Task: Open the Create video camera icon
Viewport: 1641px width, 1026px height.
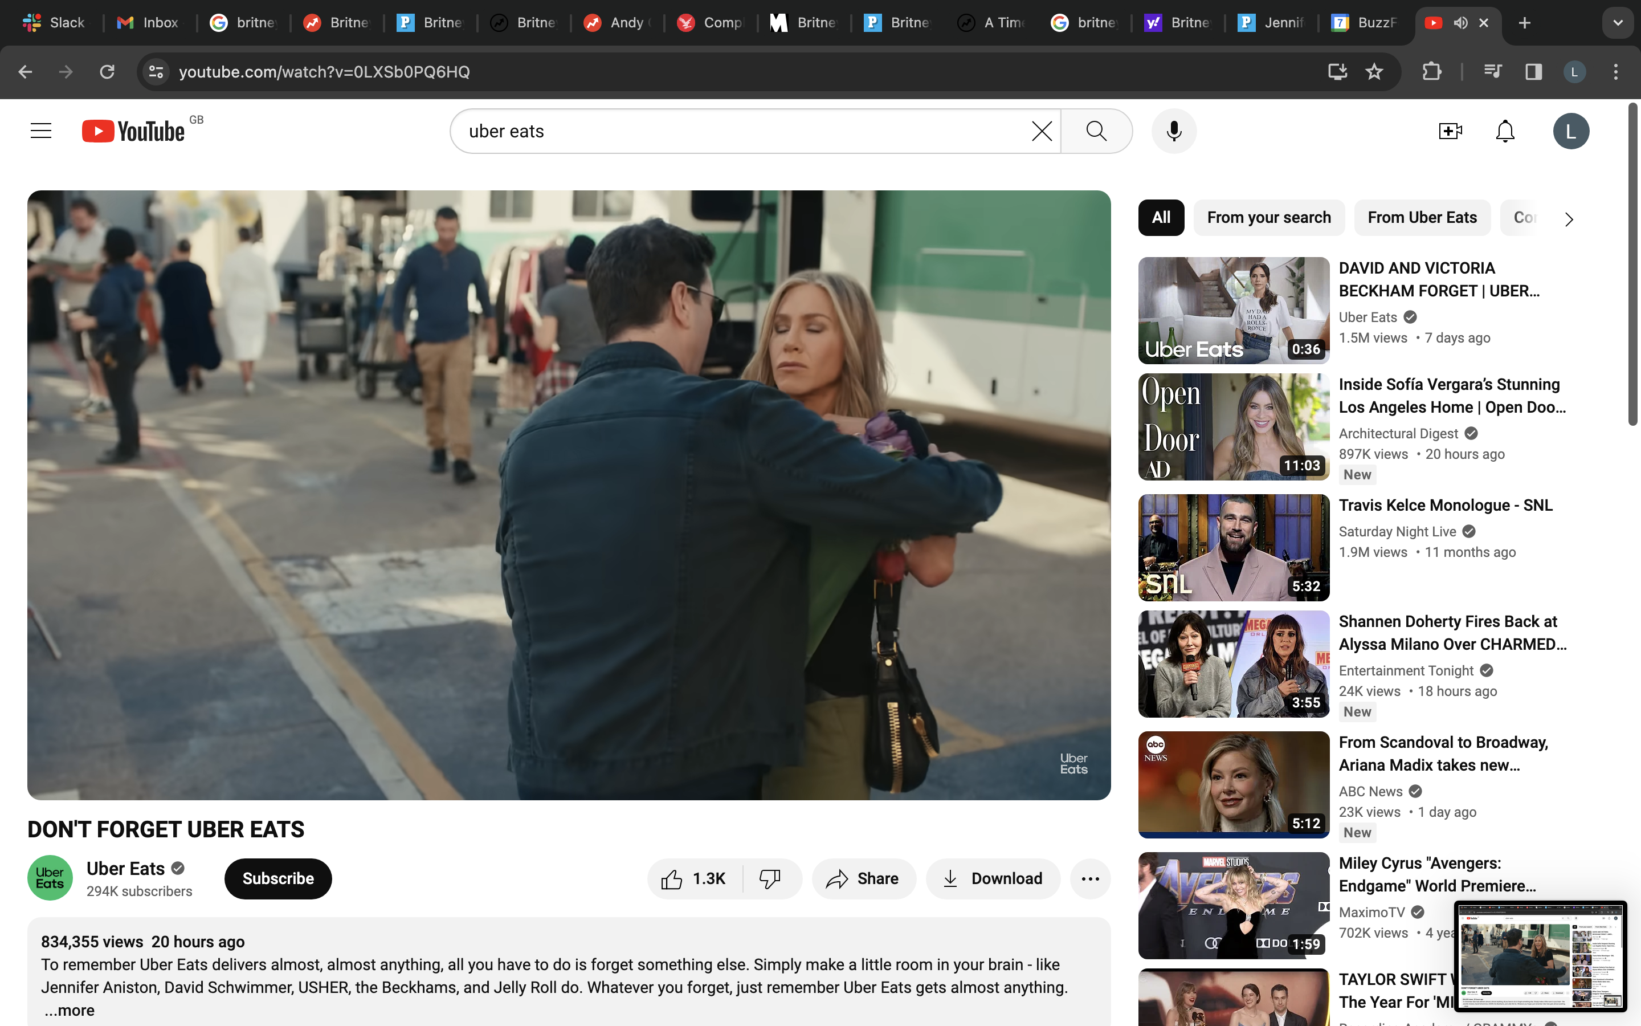Action: click(1450, 131)
